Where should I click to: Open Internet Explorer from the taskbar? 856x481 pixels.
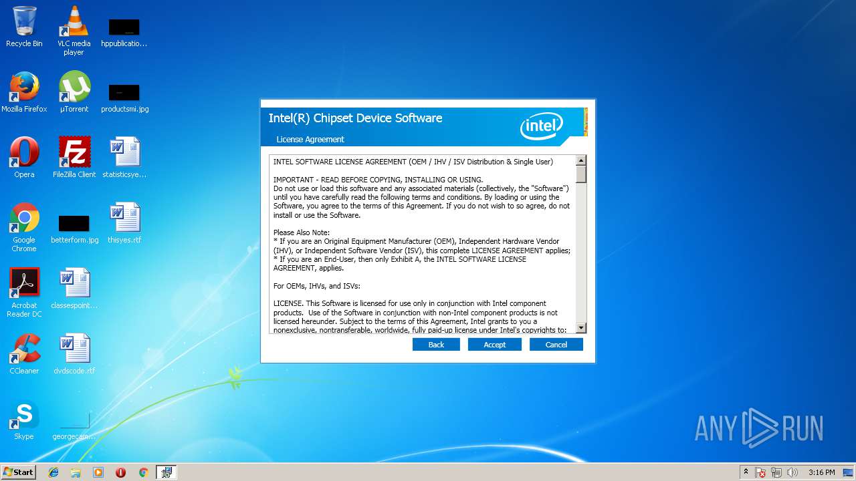click(53, 472)
